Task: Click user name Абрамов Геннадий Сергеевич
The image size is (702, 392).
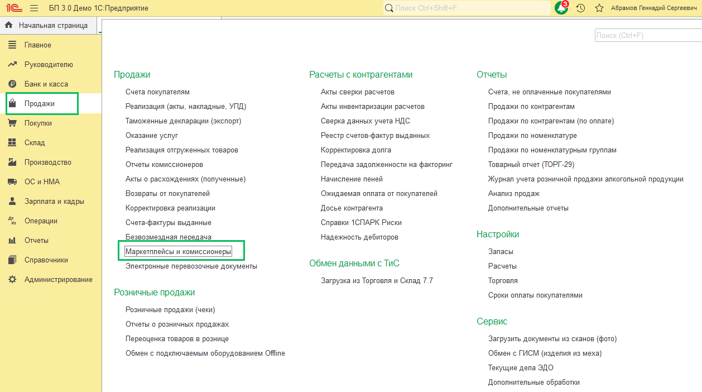Action: coord(654,8)
